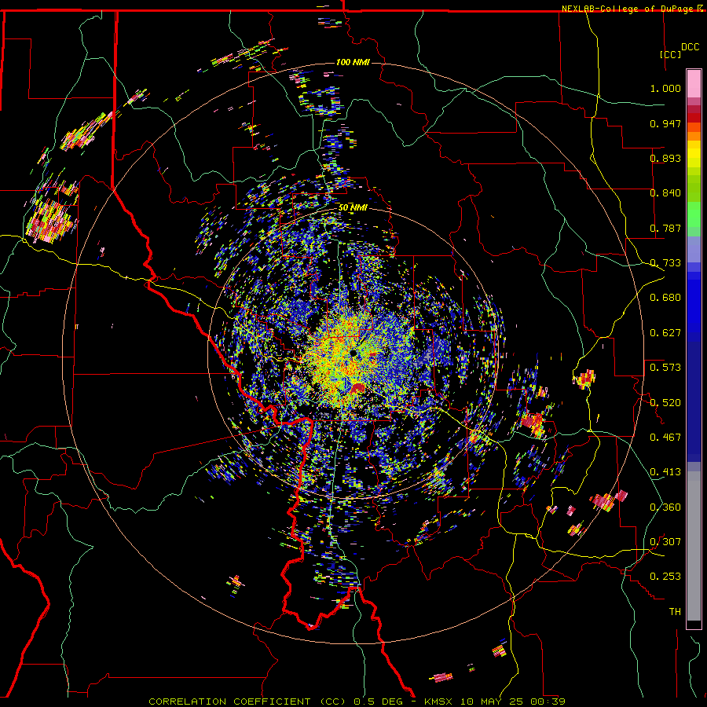Select the 0.733 scale value
Image resolution: width=707 pixels, height=707 pixels.
pyautogui.click(x=665, y=263)
